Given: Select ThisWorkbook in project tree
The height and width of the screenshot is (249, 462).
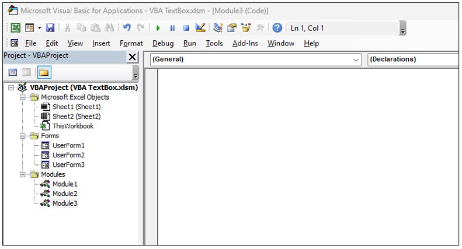Looking at the screenshot, I should tap(73, 127).
